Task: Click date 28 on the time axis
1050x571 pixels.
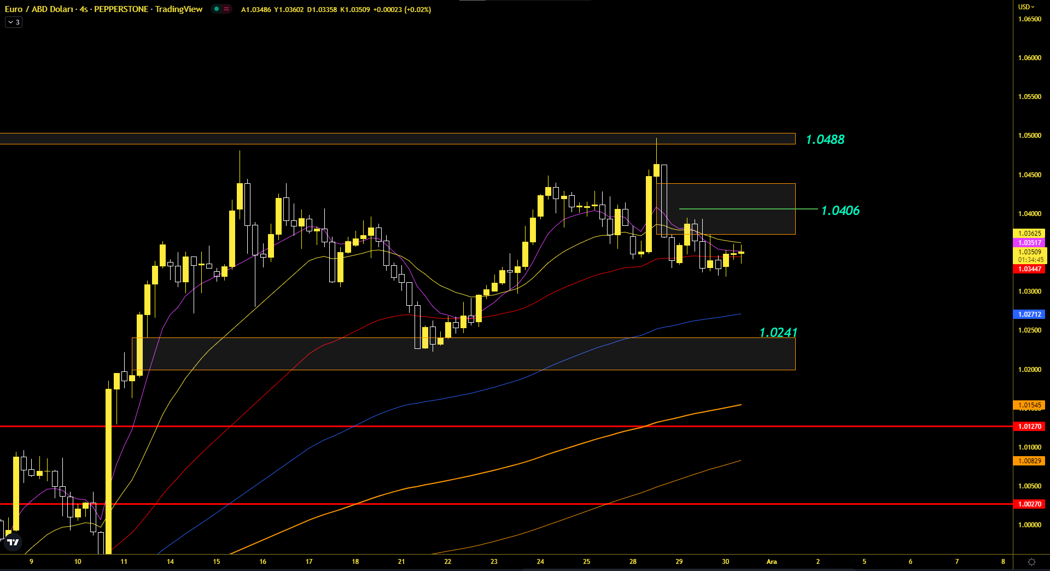Action: [633, 562]
